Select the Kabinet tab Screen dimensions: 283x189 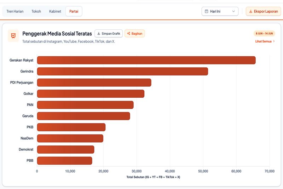click(x=55, y=11)
